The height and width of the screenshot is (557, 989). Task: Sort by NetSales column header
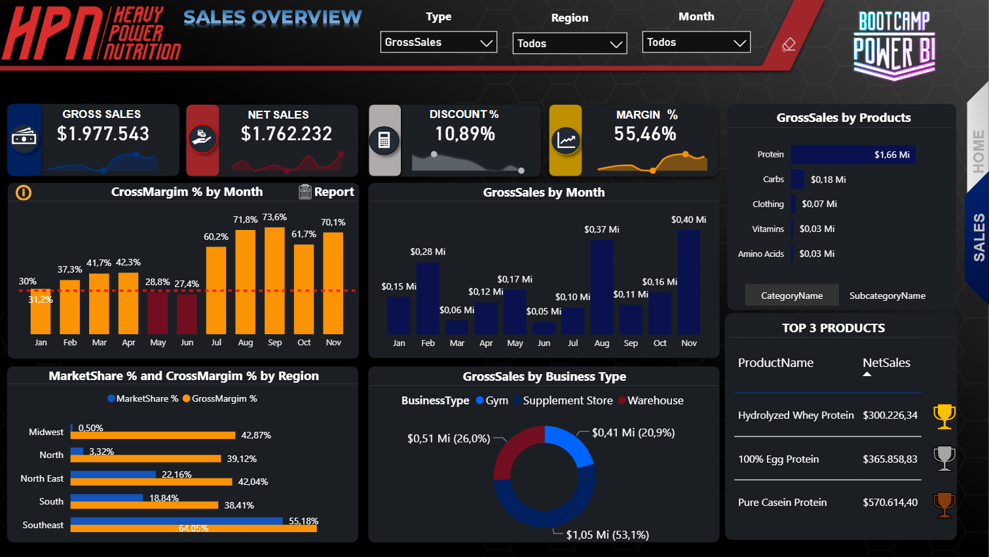coord(886,363)
